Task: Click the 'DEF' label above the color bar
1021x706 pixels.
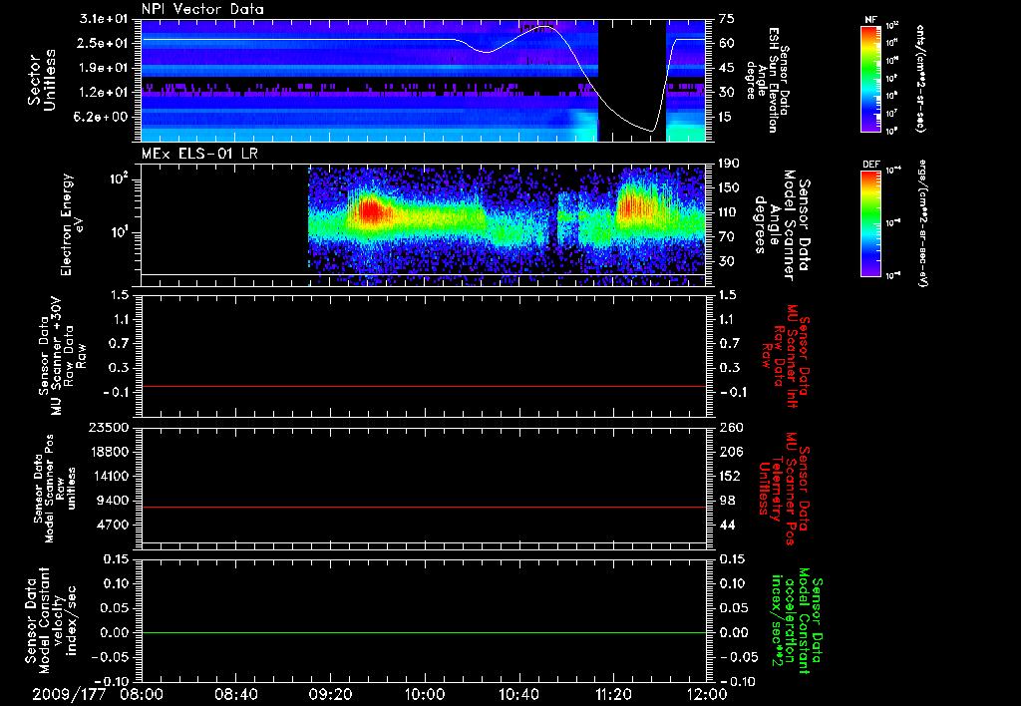Action: point(871,165)
